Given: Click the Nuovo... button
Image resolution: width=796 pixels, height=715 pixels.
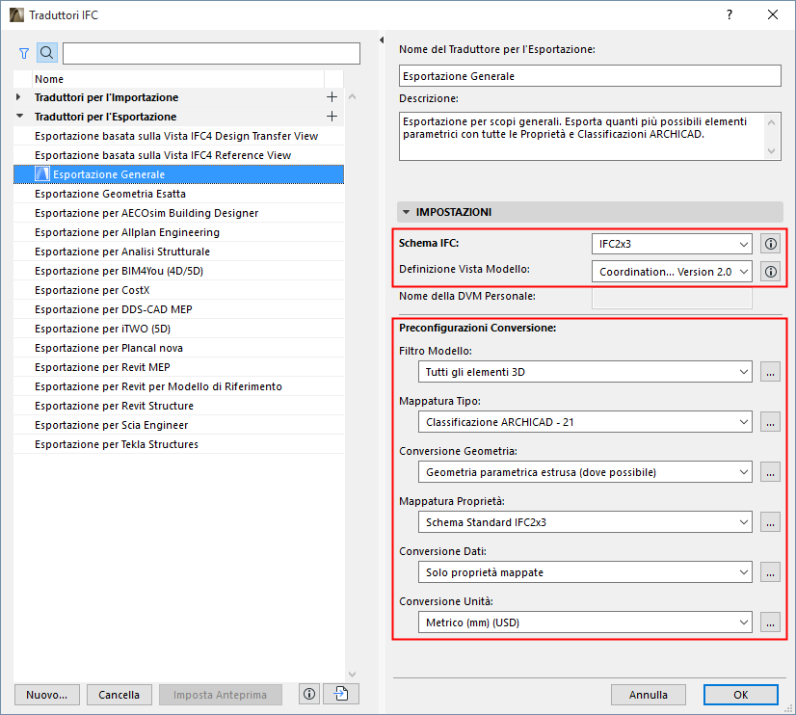Looking at the screenshot, I should tap(46, 694).
